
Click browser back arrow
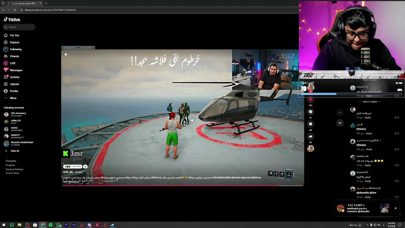3,10
